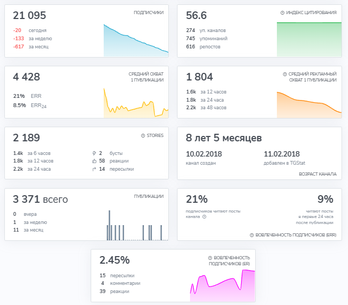Click the ВОЗРАСТ КАНАЛА label
This screenshot has width=348, height=305.
318,174
